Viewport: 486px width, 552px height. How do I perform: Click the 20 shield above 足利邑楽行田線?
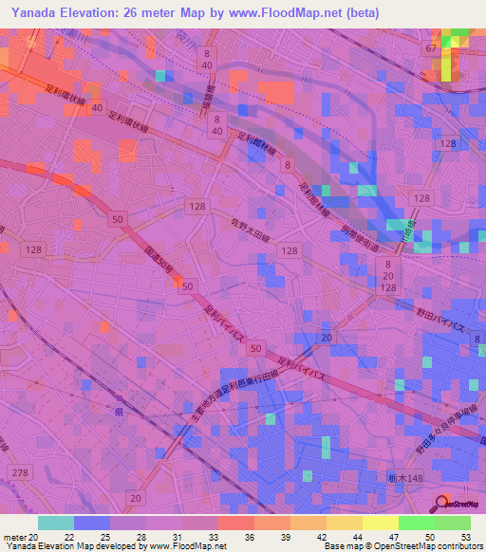pyautogui.click(x=327, y=338)
